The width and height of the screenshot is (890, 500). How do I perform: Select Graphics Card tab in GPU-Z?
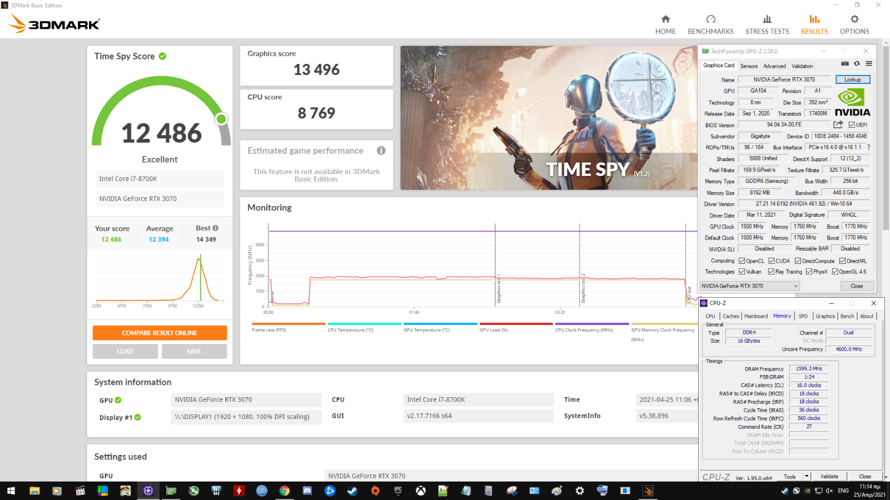coord(719,66)
